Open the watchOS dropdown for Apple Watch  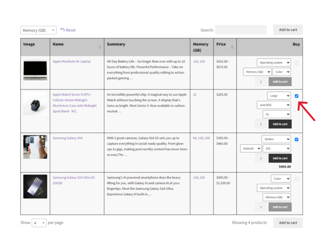[274, 105]
